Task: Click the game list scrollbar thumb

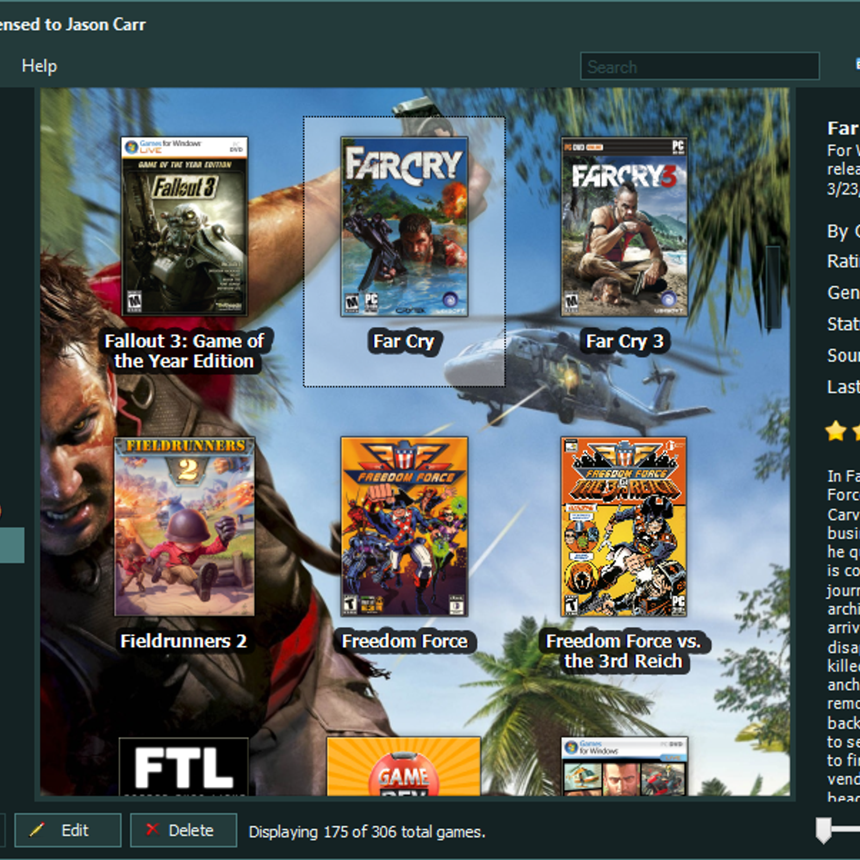Action: click(773, 288)
